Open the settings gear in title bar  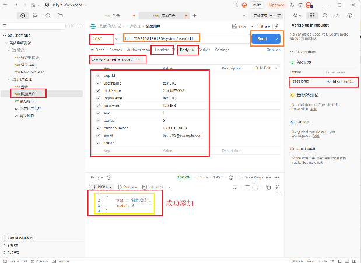click(300, 5)
